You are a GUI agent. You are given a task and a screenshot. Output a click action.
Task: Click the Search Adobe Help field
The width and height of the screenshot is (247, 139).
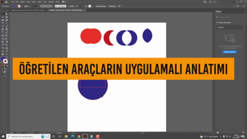(x=226, y=2)
